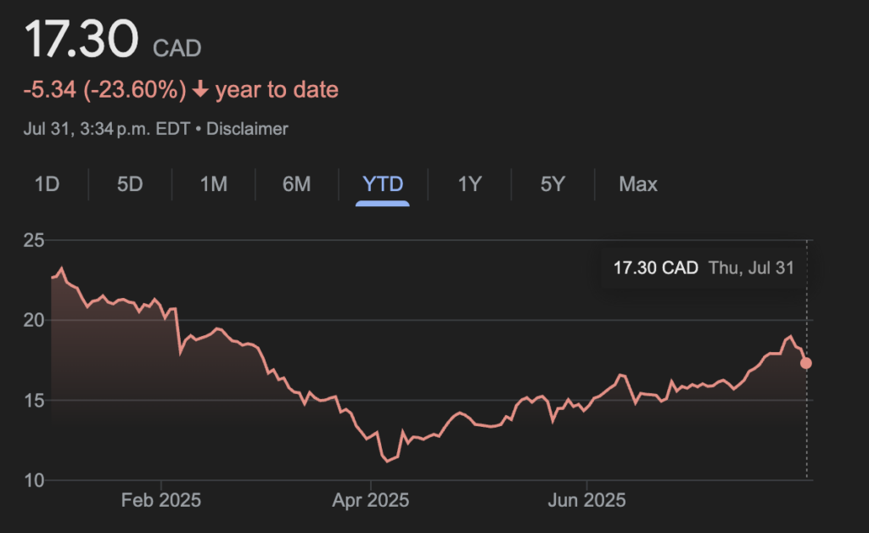Image resolution: width=869 pixels, height=533 pixels.
Task: Select the 1D time range tab
Action: 47,184
